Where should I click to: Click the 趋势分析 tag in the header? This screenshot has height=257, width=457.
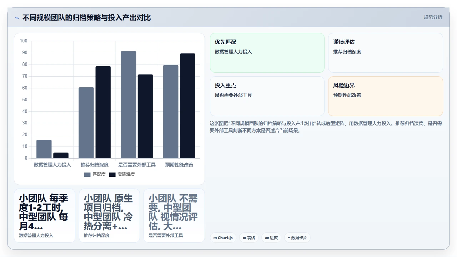click(433, 17)
